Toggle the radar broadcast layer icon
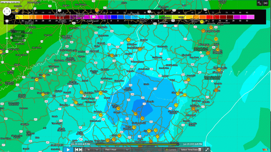Screen dimensions: 271x152 pos(266,3)
